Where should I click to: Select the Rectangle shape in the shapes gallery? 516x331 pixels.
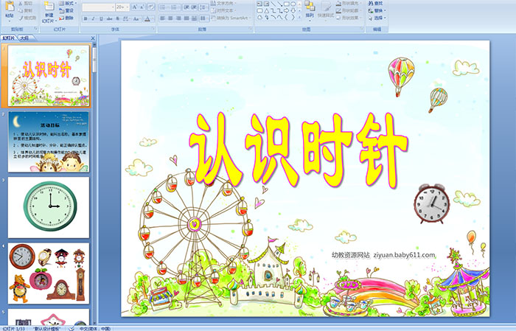coord(287,4)
